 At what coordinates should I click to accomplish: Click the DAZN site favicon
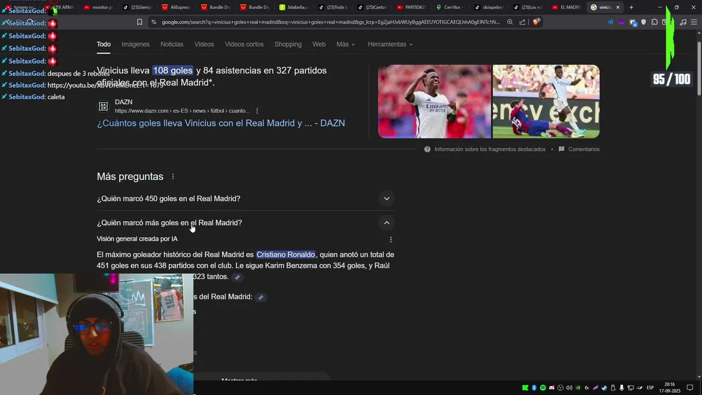click(x=103, y=106)
